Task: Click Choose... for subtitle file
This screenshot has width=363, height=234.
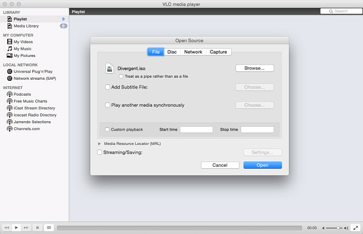Action: (x=255, y=87)
